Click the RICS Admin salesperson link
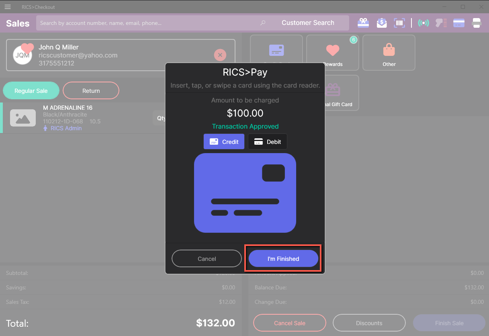Screen dimensions: 489x336 [66, 128]
